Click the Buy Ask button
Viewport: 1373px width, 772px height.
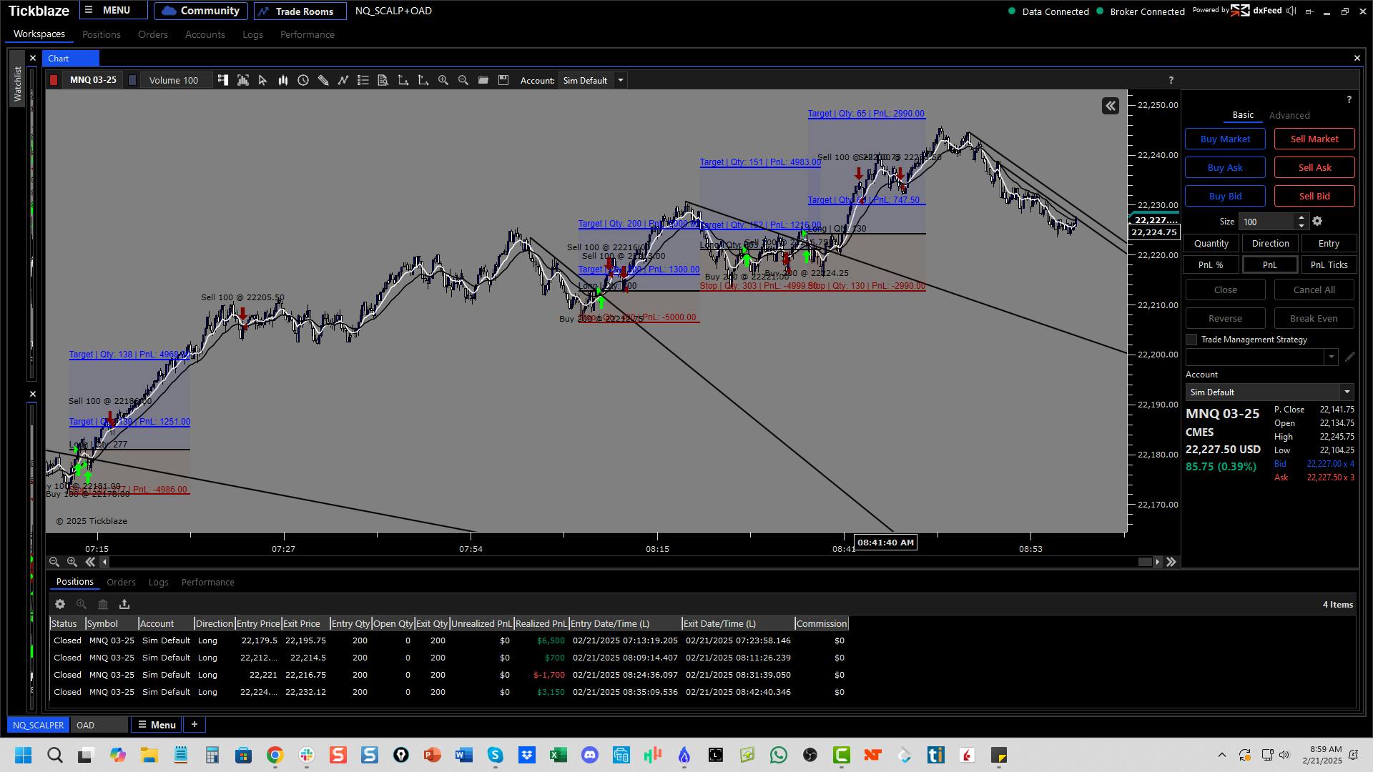(x=1225, y=167)
